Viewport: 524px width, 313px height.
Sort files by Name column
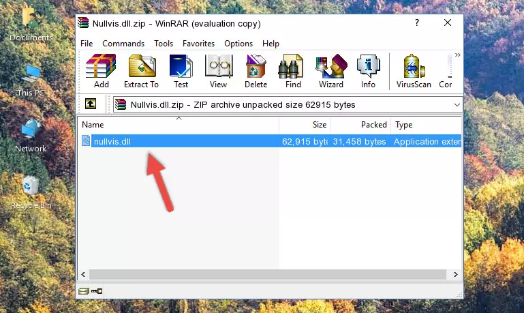179,125
